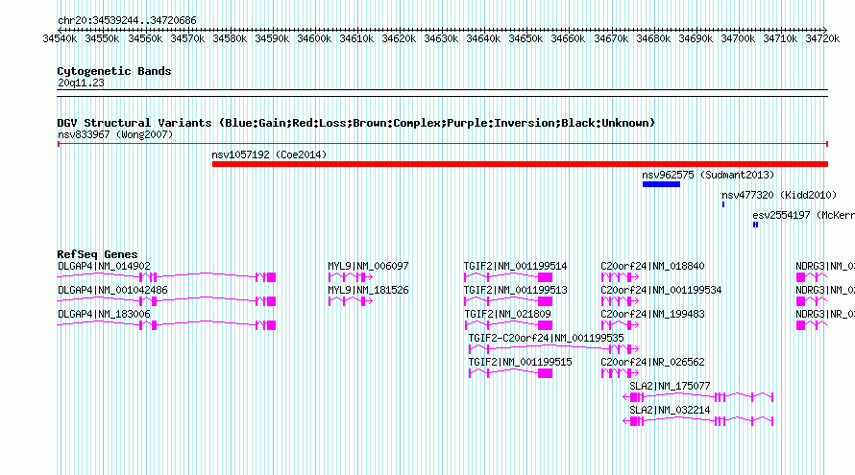This screenshot has width=855, height=475.
Task: Click the topmost NDRG3|NM transcript label
Action: pyautogui.click(x=825, y=267)
